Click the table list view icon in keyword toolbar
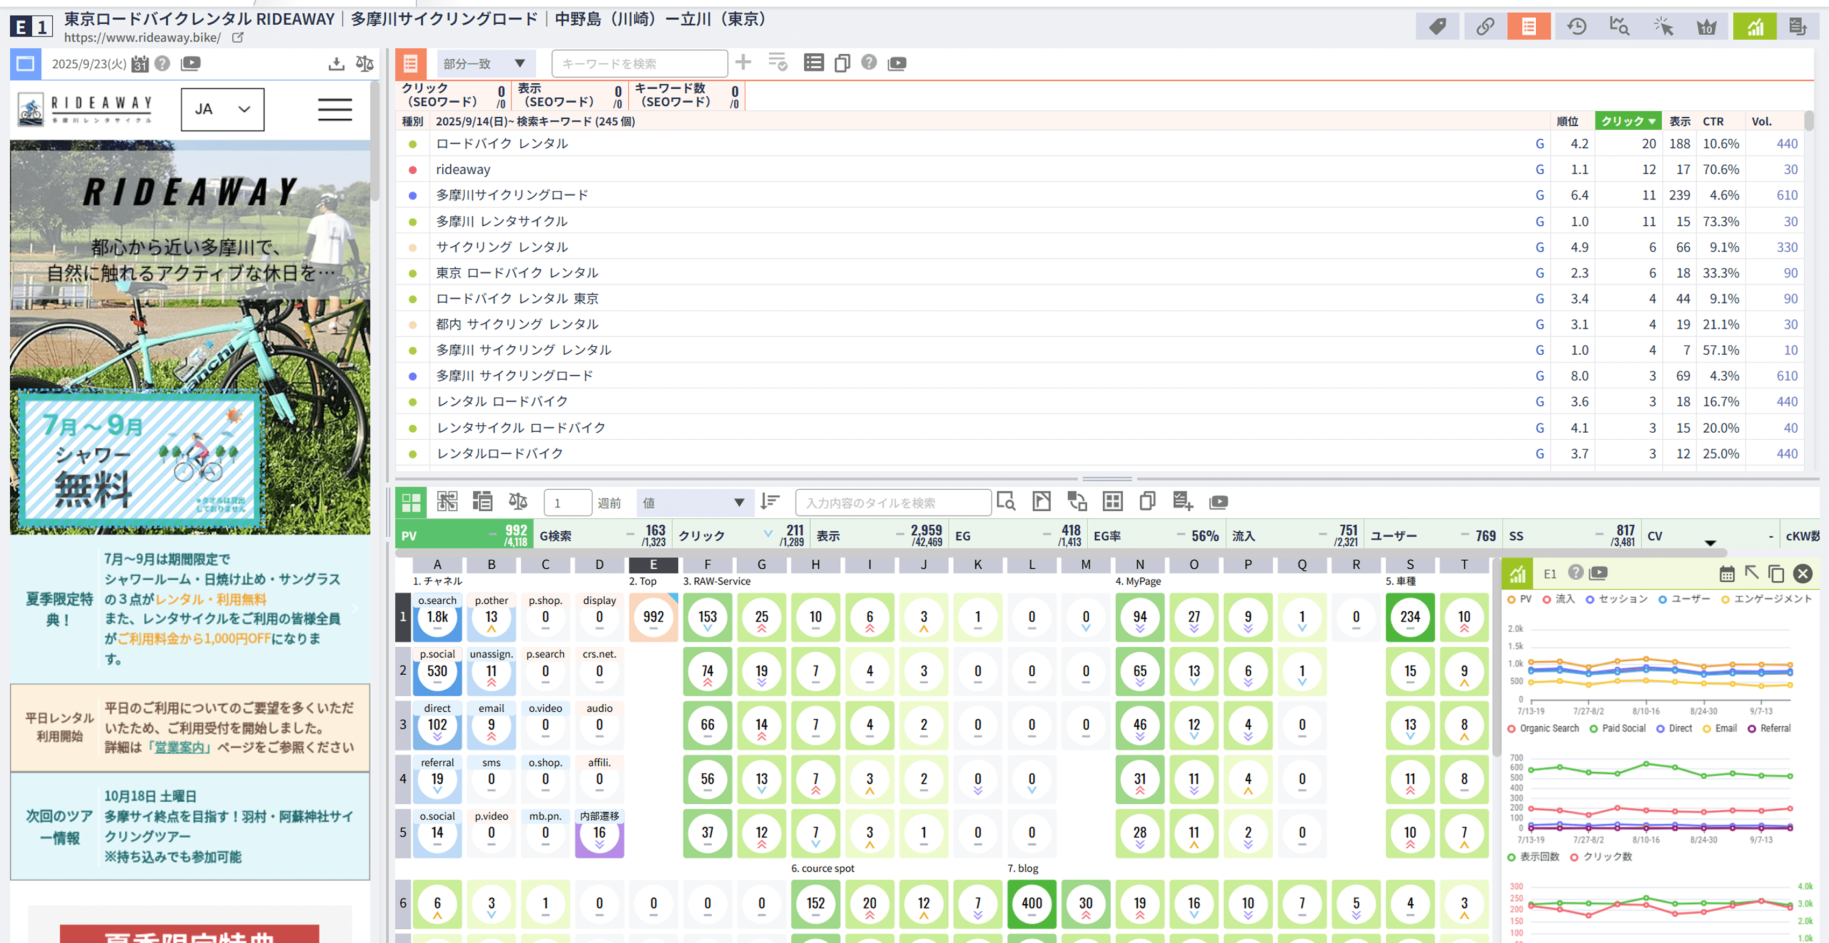The image size is (1829, 943). 814,62
